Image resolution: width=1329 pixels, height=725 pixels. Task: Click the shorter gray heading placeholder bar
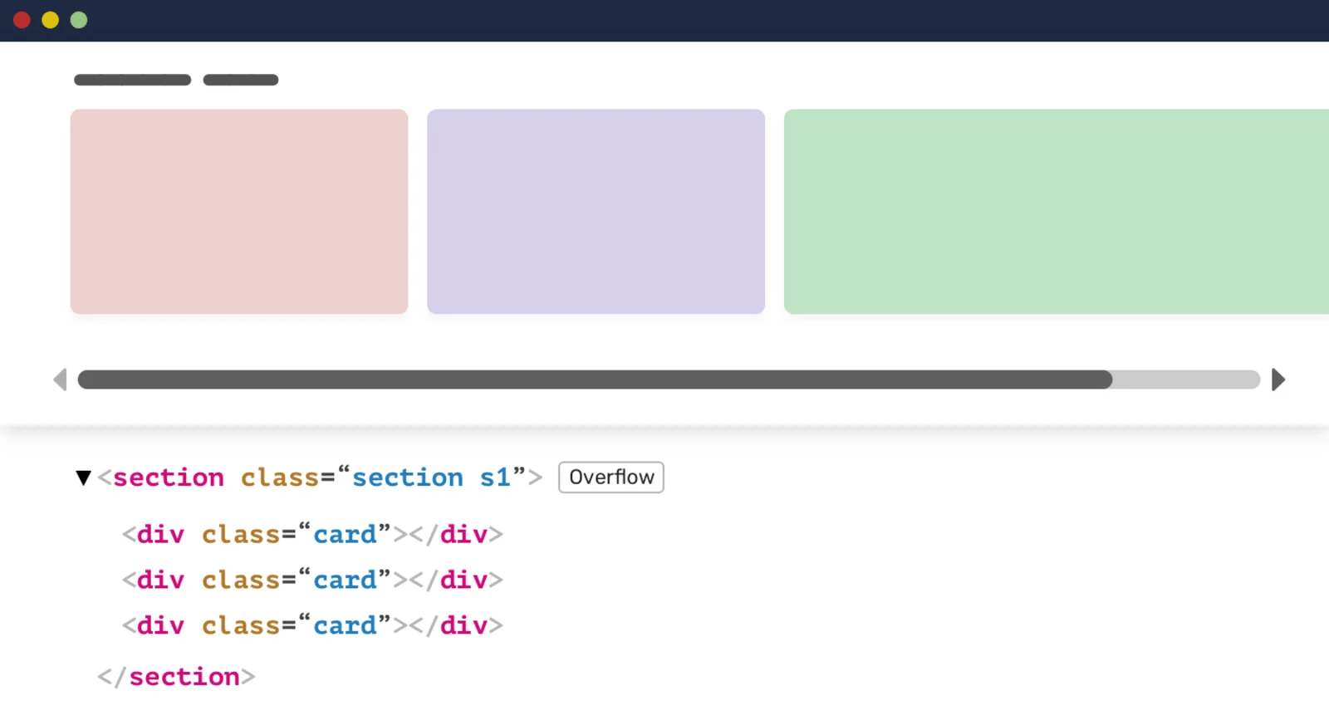click(241, 80)
